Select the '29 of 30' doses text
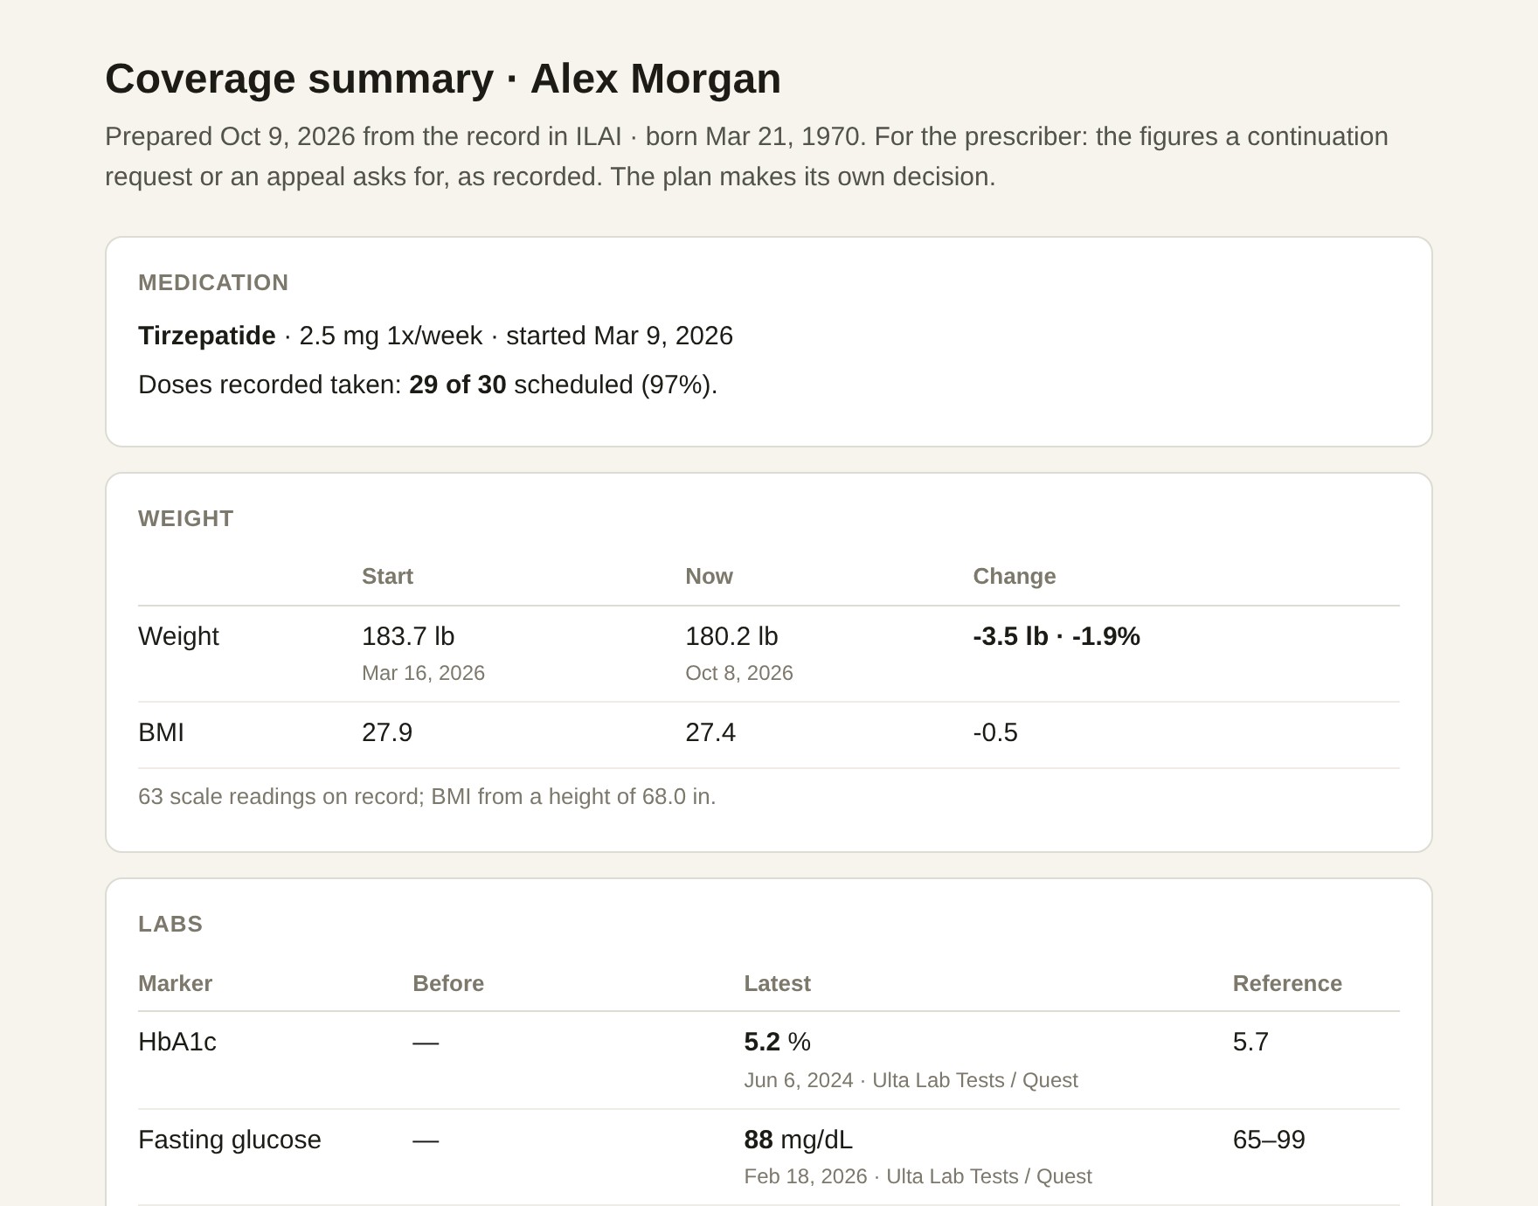The image size is (1538, 1206). click(x=457, y=385)
